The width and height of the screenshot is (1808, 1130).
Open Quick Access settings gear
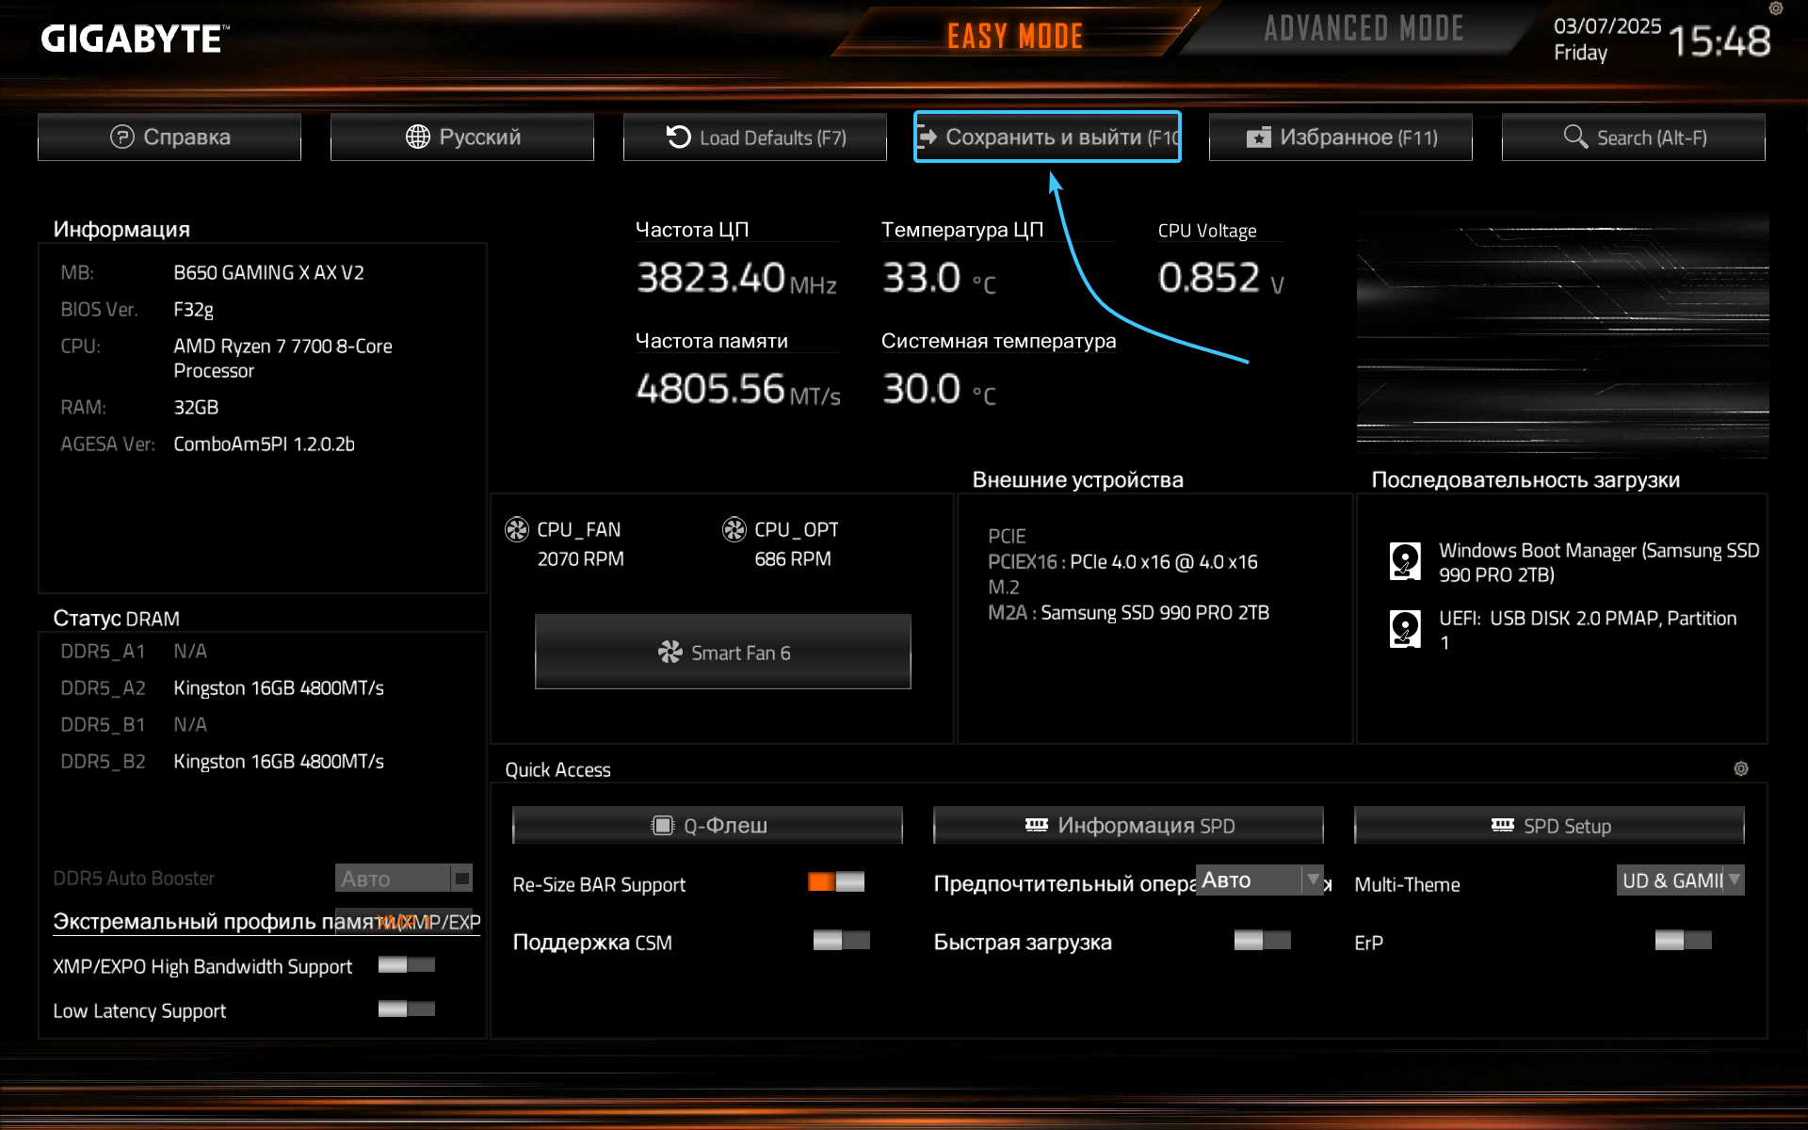1741,769
